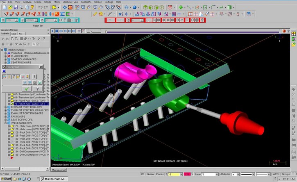
Task: Click the Operations Manager help question icon
Action: [44, 39]
